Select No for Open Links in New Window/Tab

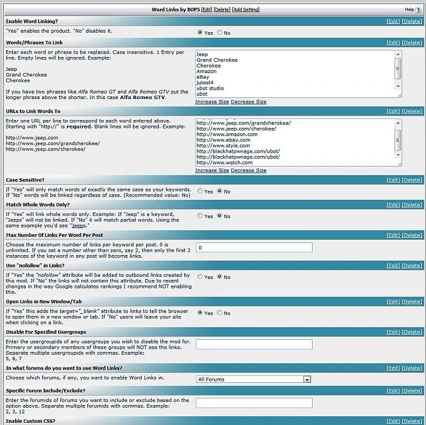tap(220, 313)
